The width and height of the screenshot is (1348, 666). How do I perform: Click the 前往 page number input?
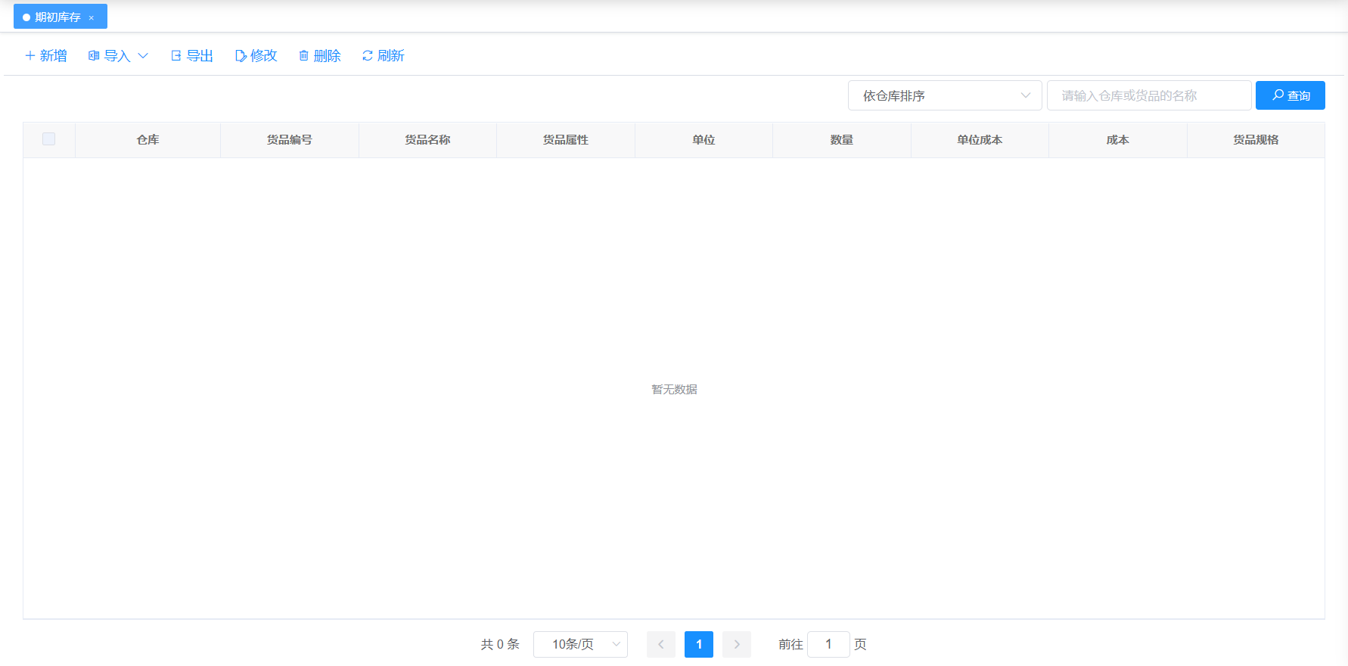[828, 644]
